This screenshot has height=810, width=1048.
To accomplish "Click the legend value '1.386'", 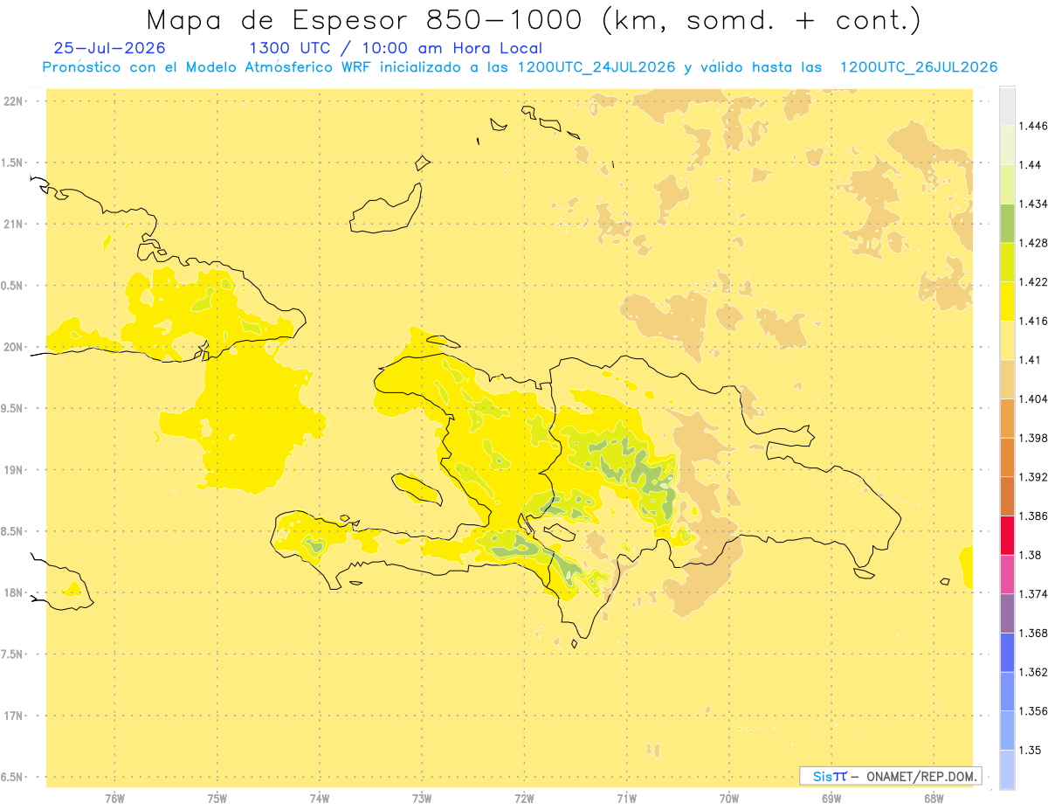I will point(1033,516).
